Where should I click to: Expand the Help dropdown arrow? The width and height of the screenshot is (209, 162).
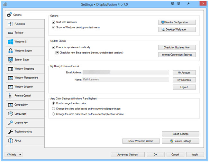pos(20,155)
